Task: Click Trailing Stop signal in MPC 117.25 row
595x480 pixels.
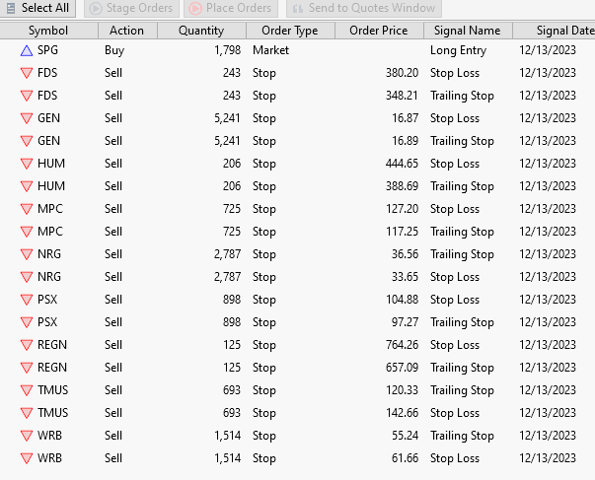Action: pyautogui.click(x=462, y=232)
